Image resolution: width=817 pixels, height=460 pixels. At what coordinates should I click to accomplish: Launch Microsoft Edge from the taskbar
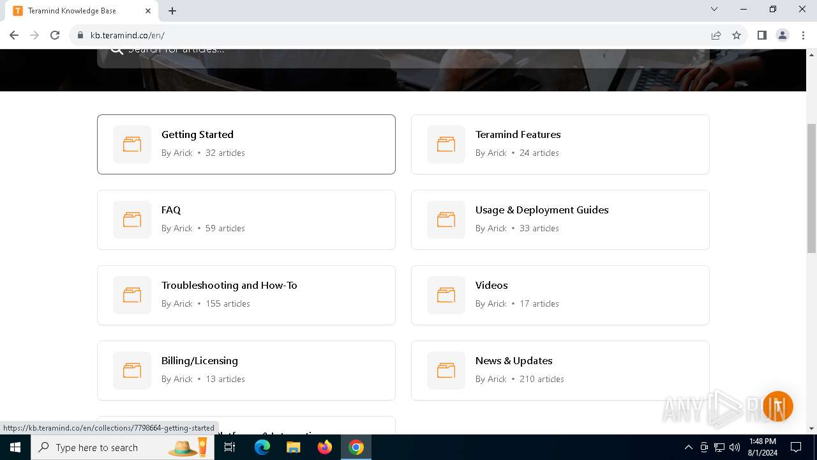[262, 447]
